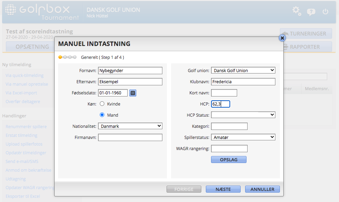The image size is (339, 202).
Task: Click the GolfBox Tournament logo
Action: click(42, 12)
